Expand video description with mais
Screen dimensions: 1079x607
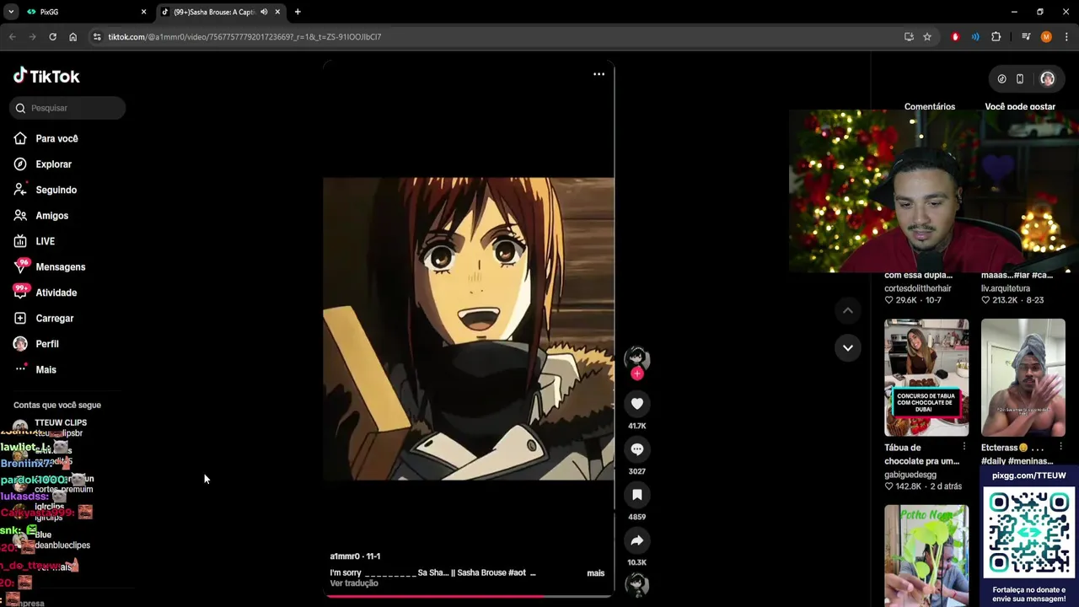595,573
